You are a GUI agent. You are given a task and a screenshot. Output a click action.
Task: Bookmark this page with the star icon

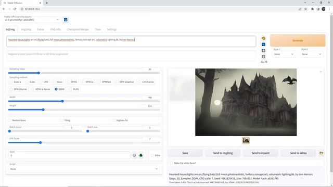305,9
